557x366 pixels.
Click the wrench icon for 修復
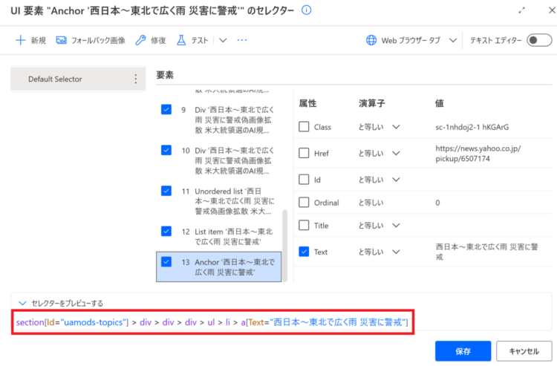[x=140, y=40]
